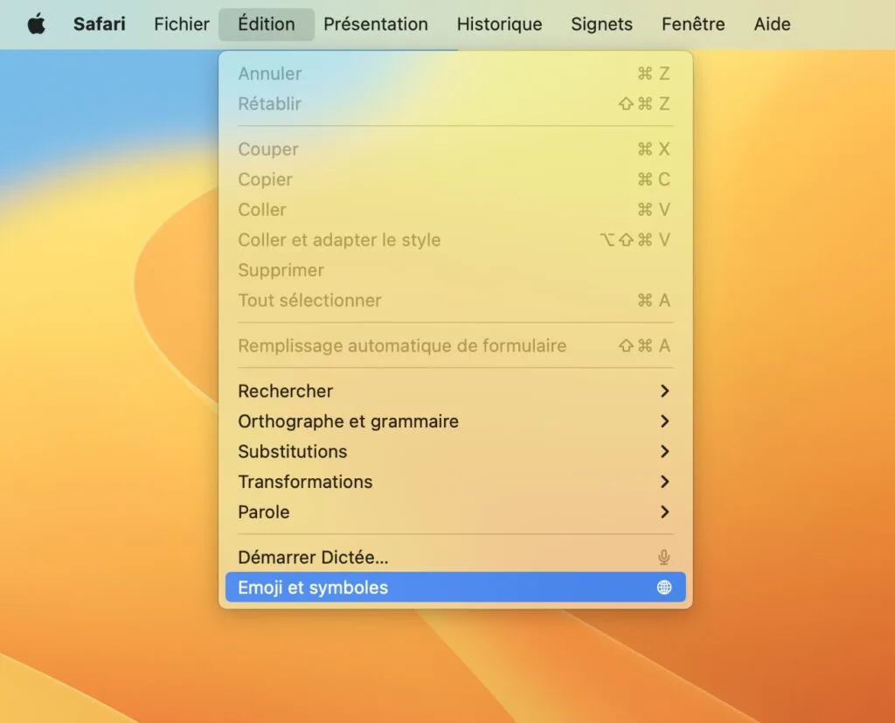This screenshot has width=895, height=723.
Task: Open the Fenêtre menu
Action: click(x=693, y=24)
